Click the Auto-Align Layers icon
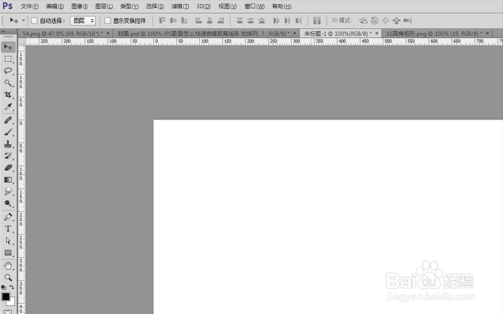Image resolution: width=503 pixels, height=314 pixels. tap(317, 21)
